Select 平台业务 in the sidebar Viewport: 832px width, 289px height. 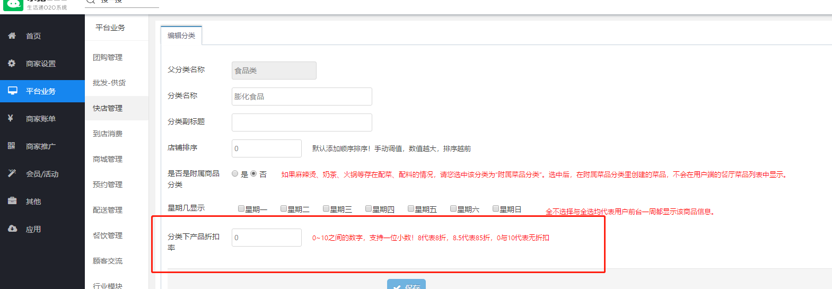click(x=42, y=91)
